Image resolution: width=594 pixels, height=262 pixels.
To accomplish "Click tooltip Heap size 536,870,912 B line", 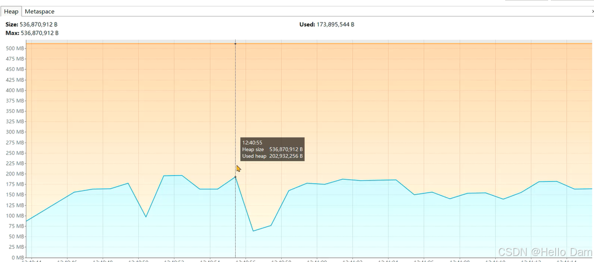I will [x=272, y=149].
